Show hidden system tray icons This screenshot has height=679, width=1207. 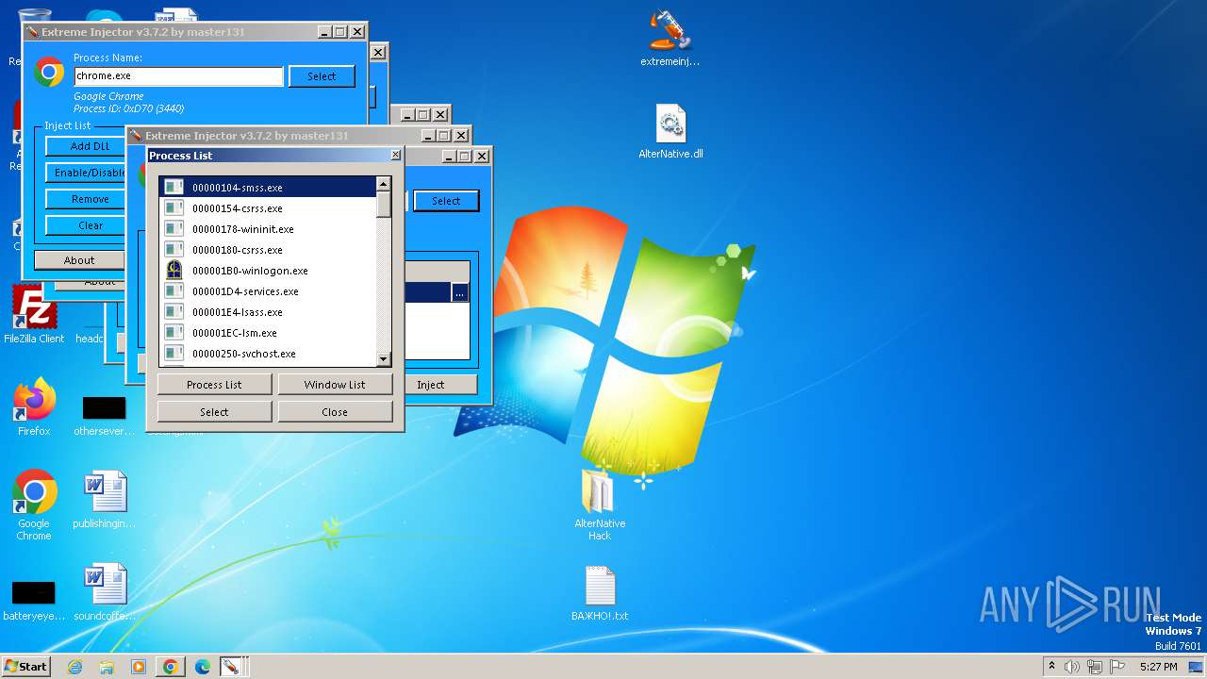(1052, 667)
